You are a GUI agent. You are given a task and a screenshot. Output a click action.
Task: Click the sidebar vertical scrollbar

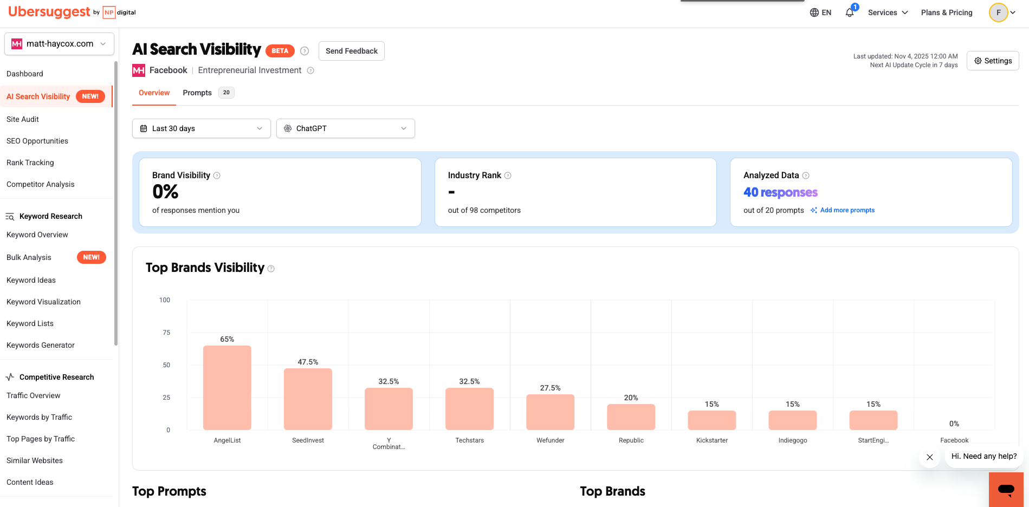(x=115, y=203)
